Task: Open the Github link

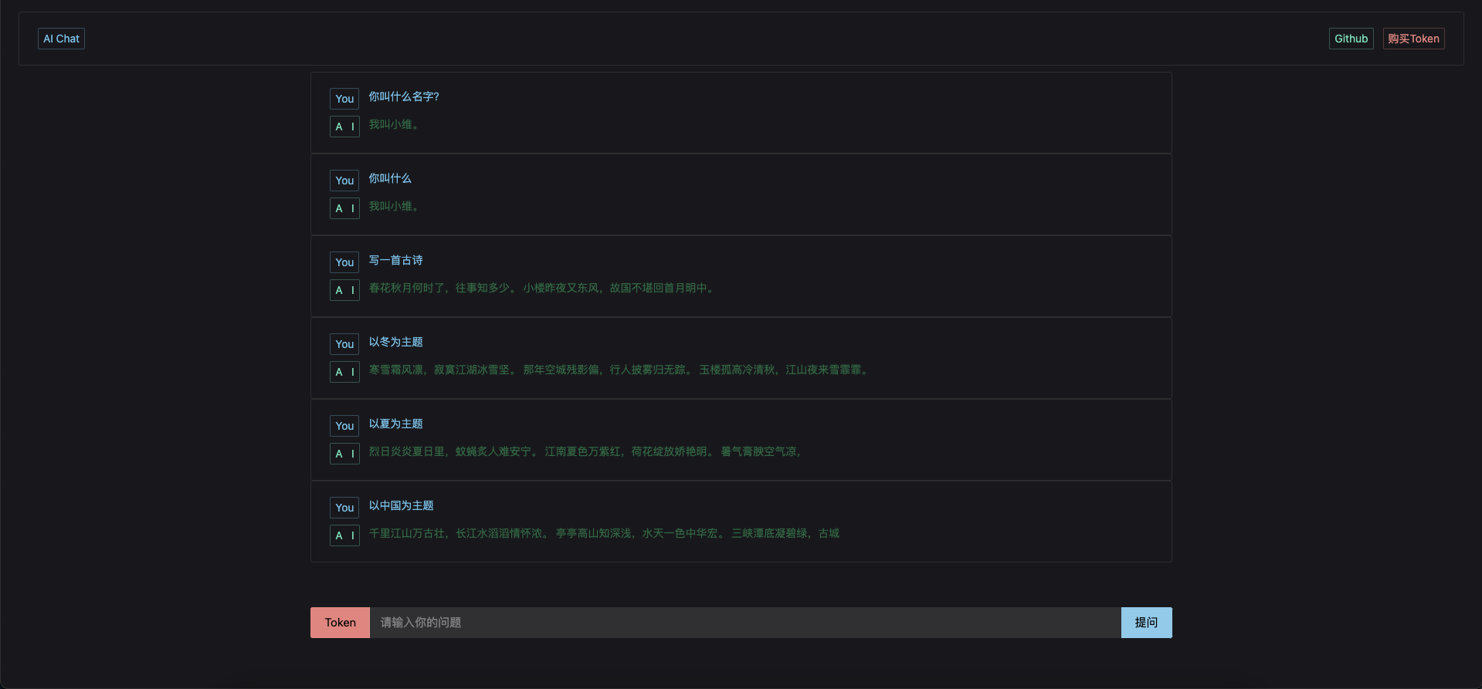Action: pos(1351,39)
